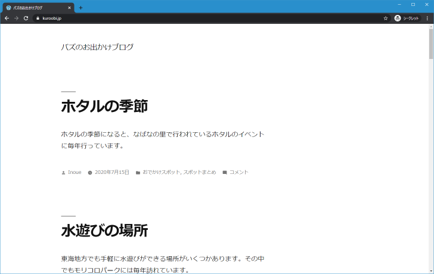Focus the kuroobi.jp address bar

pyautogui.click(x=210, y=18)
